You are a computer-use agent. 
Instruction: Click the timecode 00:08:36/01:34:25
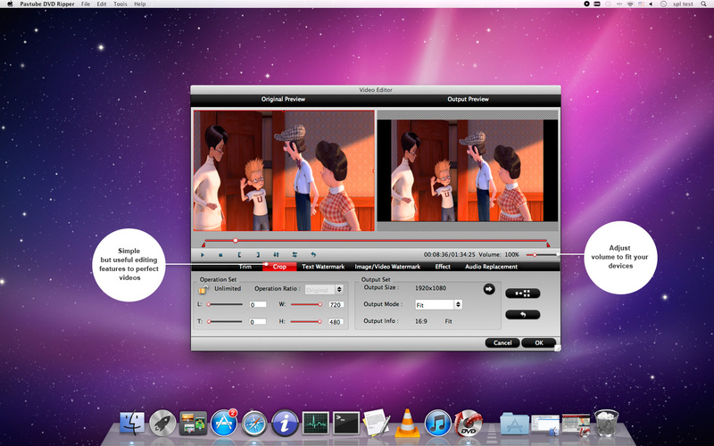[450, 255]
